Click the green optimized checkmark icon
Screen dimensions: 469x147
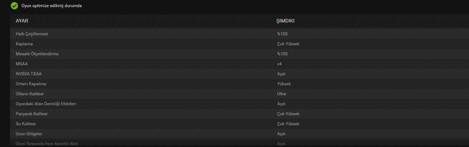(14, 6)
